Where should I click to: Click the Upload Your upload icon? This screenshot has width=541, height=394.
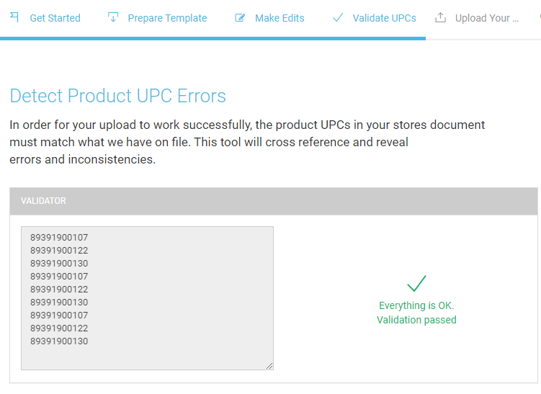pos(440,17)
